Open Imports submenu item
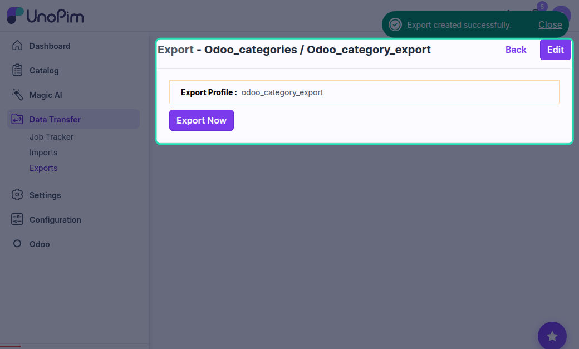 pyautogui.click(x=43, y=152)
